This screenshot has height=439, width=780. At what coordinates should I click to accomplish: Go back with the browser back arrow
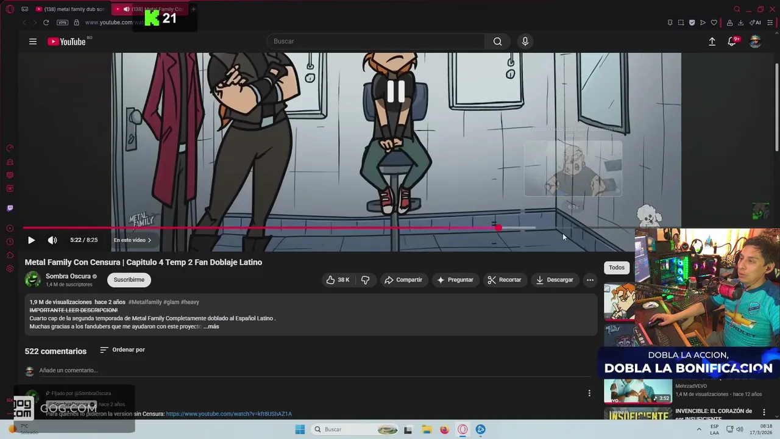[24, 23]
